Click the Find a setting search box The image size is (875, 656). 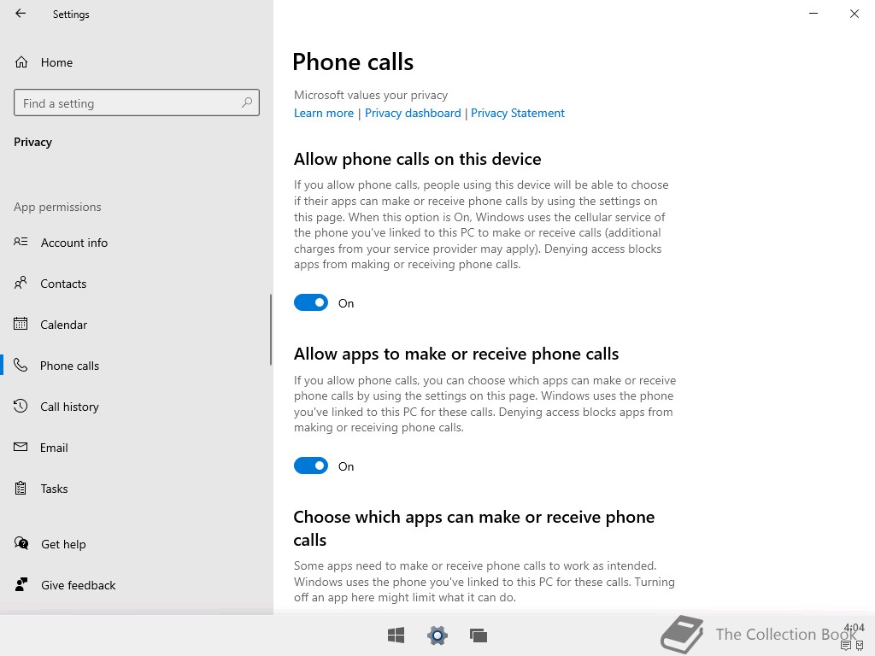(137, 102)
